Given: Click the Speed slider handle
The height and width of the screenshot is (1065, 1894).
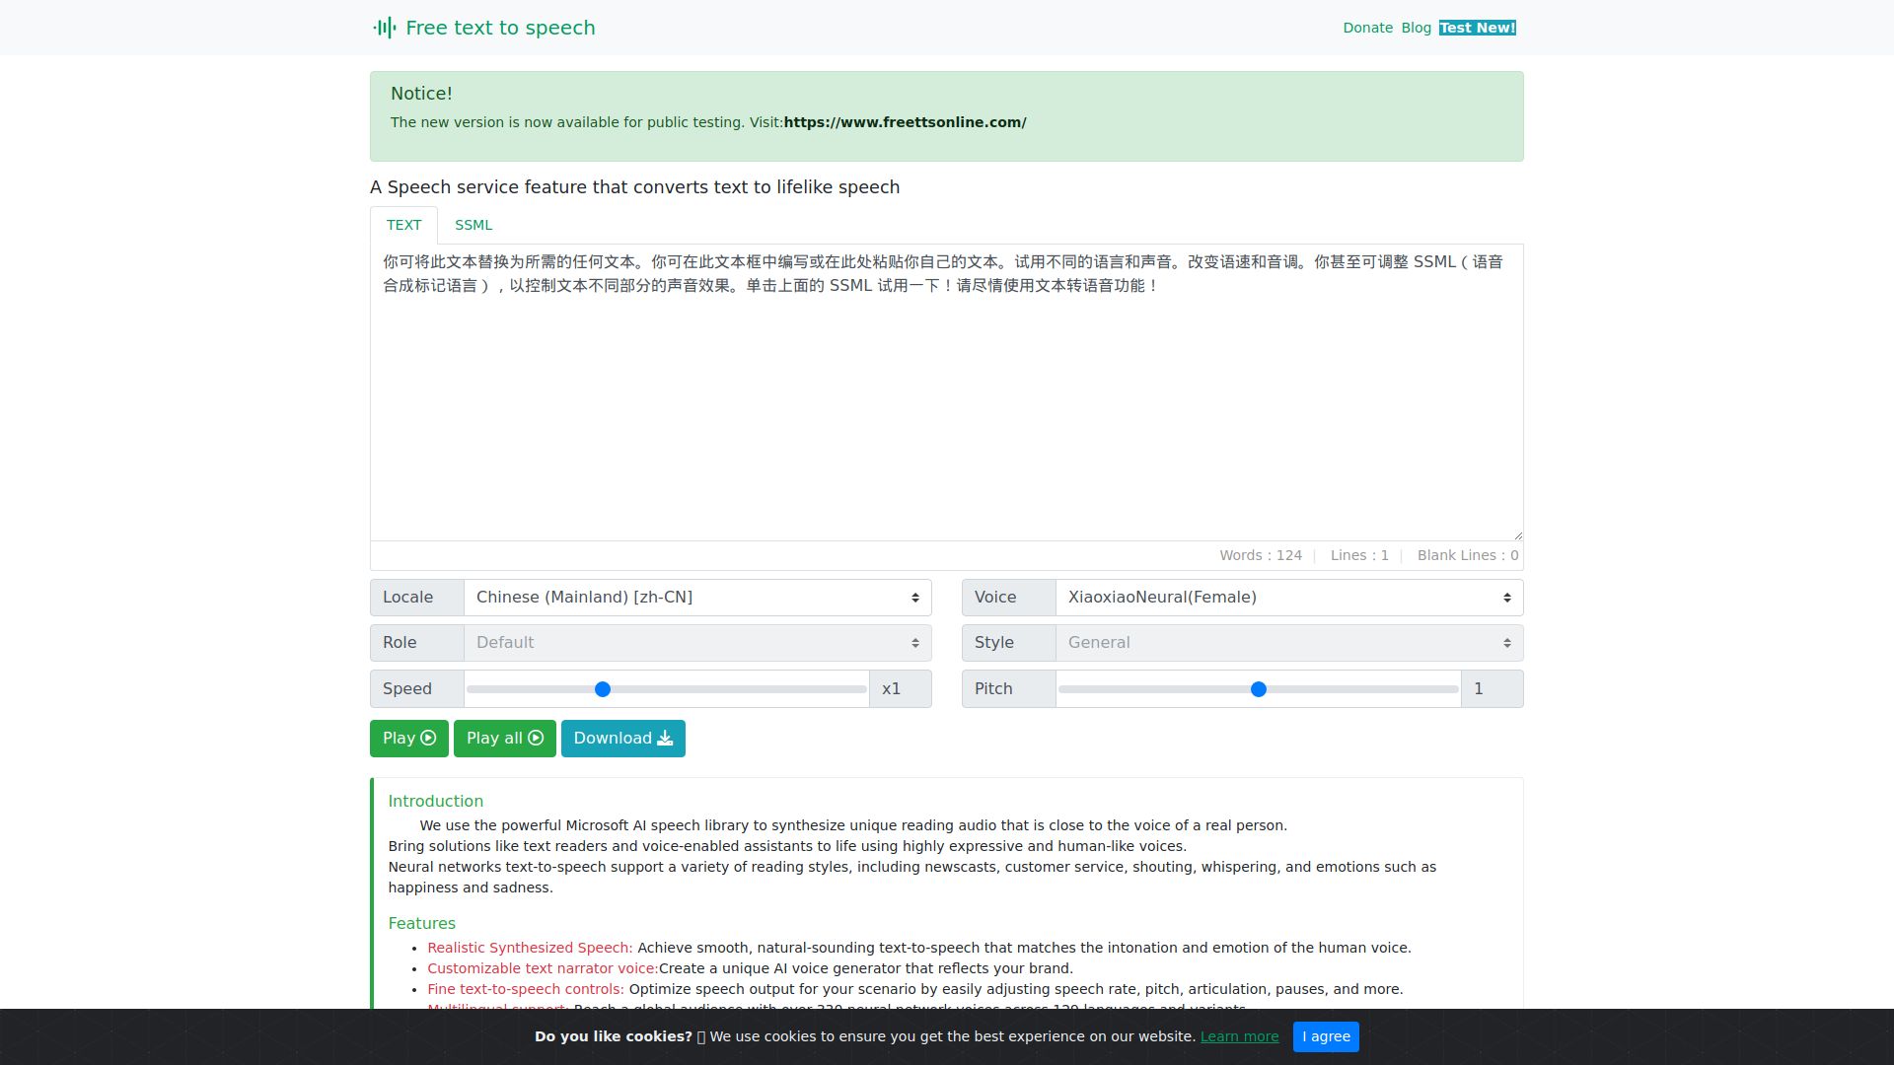Looking at the screenshot, I should pos(603,689).
